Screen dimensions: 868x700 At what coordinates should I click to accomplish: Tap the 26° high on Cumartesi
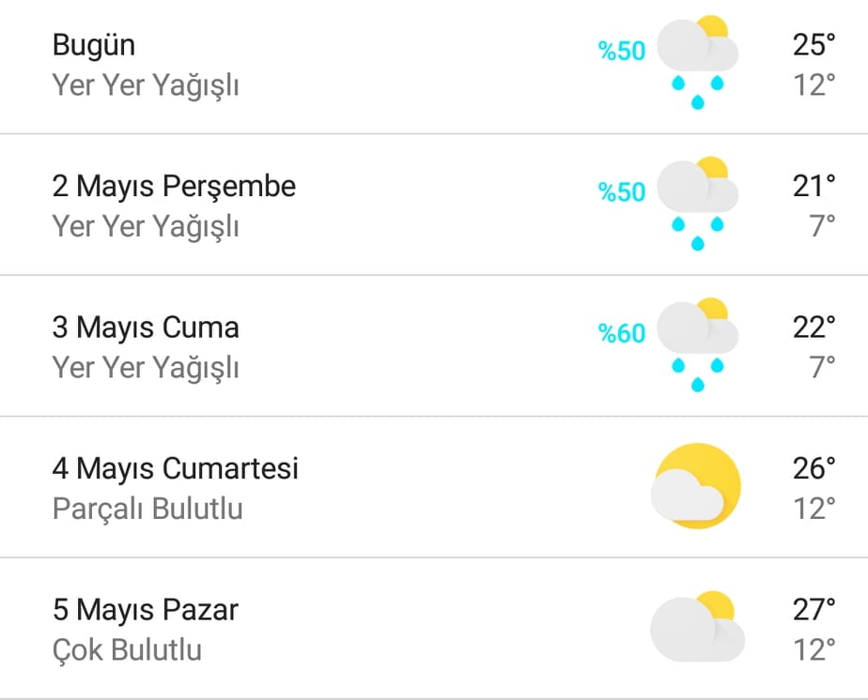tap(814, 468)
